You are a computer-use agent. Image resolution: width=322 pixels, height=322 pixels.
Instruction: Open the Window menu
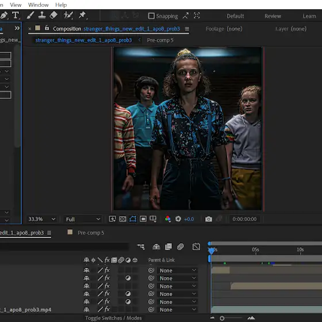click(x=39, y=5)
